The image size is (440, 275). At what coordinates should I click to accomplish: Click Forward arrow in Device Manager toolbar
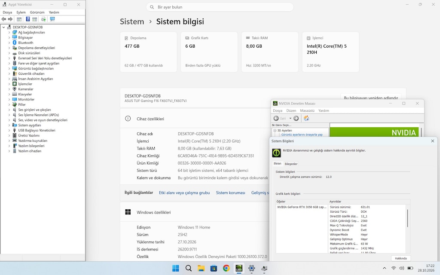(10, 19)
